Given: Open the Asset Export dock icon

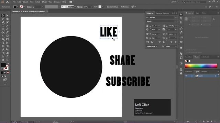Looking at the screenshot, I should coord(181,38).
